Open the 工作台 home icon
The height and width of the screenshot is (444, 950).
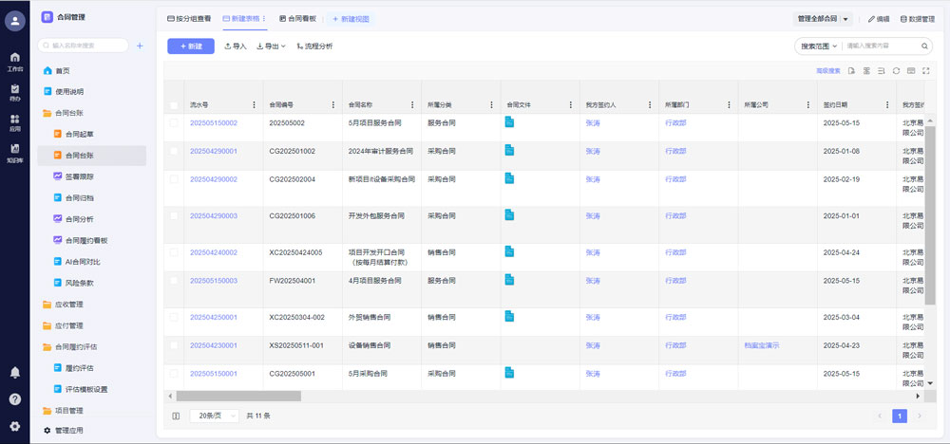coord(14,59)
